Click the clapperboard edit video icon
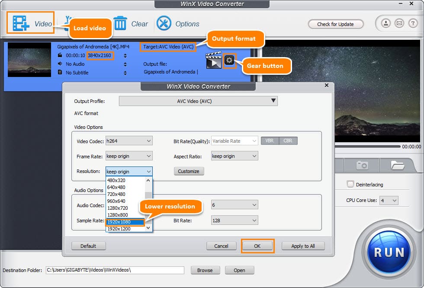This screenshot has width=424, height=288. pos(214,60)
